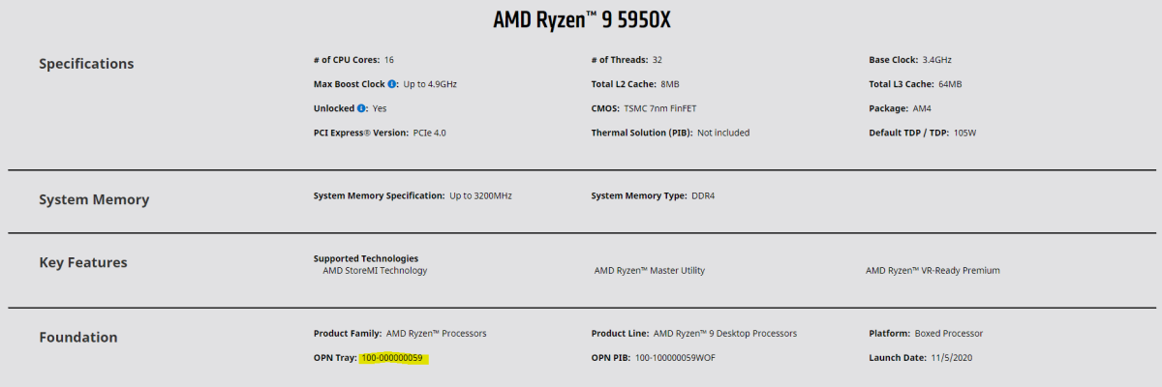Select the highlighted OPN Tray number 100-000000059
1162x387 pixels.
pyautogui.click(x=391, y=358)
